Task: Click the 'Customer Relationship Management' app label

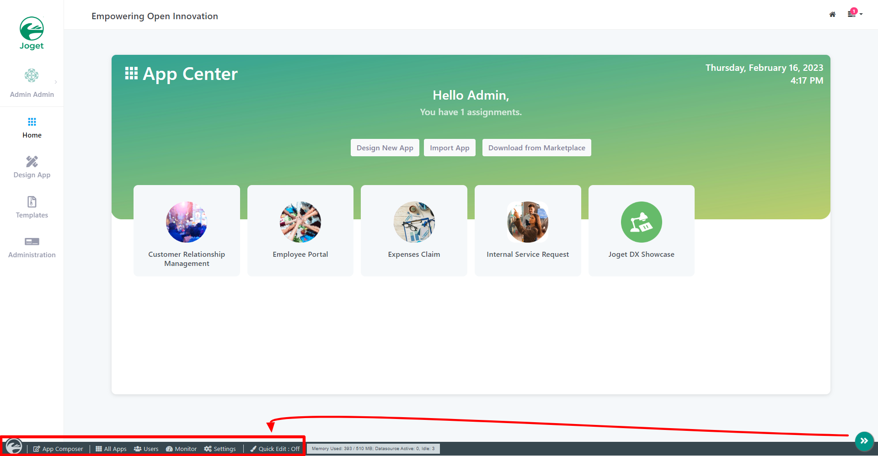Action: tap(187, 259)
